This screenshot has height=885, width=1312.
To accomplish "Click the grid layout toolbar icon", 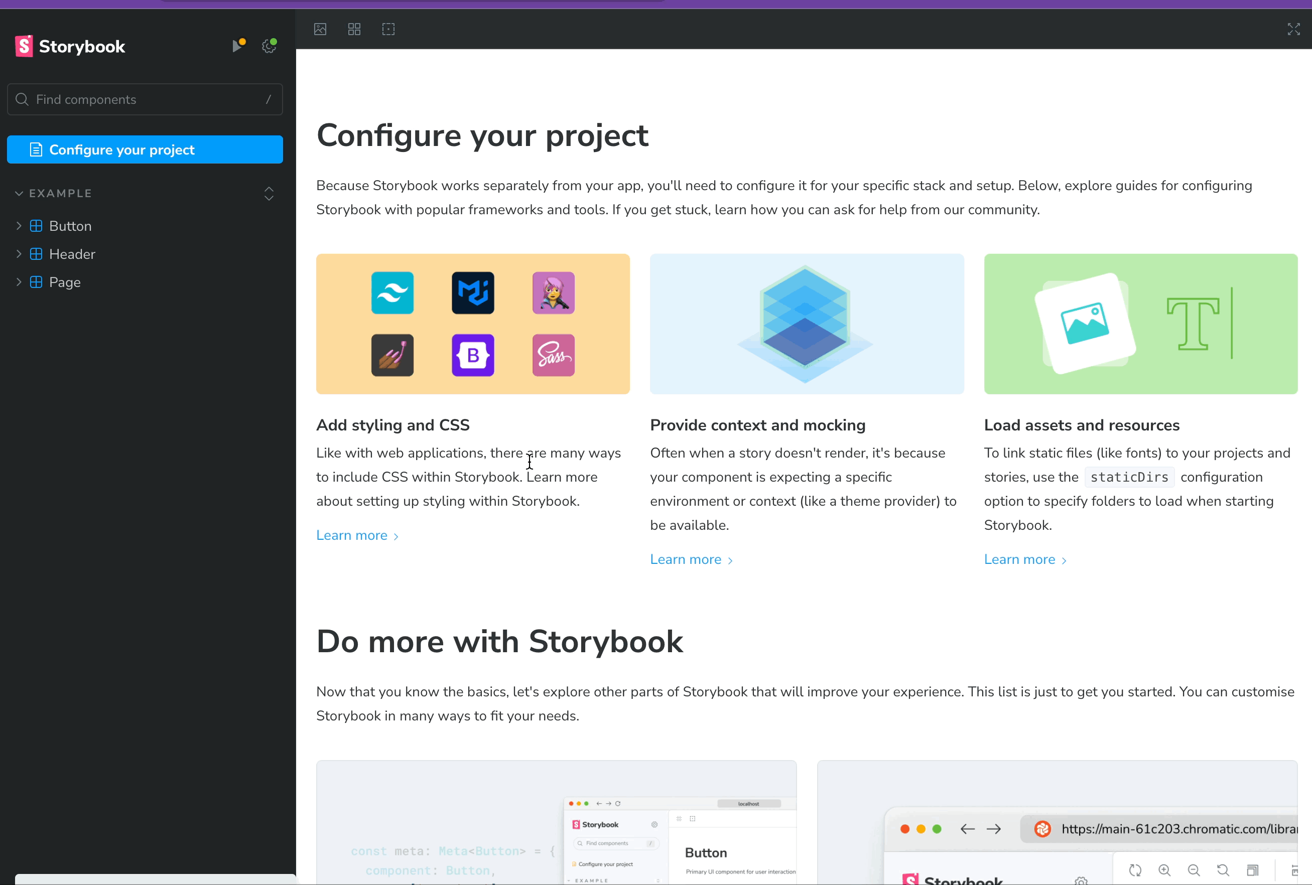I will 354,29.
